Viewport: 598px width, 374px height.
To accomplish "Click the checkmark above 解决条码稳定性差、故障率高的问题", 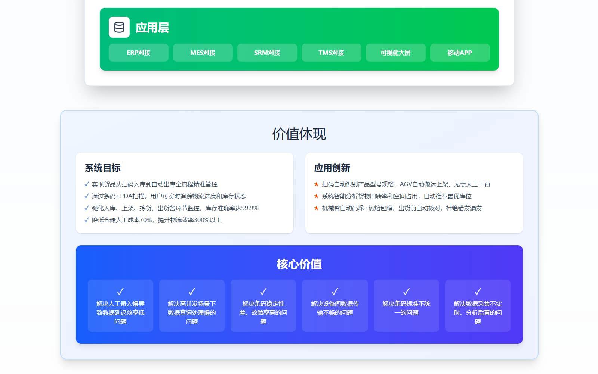I will click(x=263, y=292).
